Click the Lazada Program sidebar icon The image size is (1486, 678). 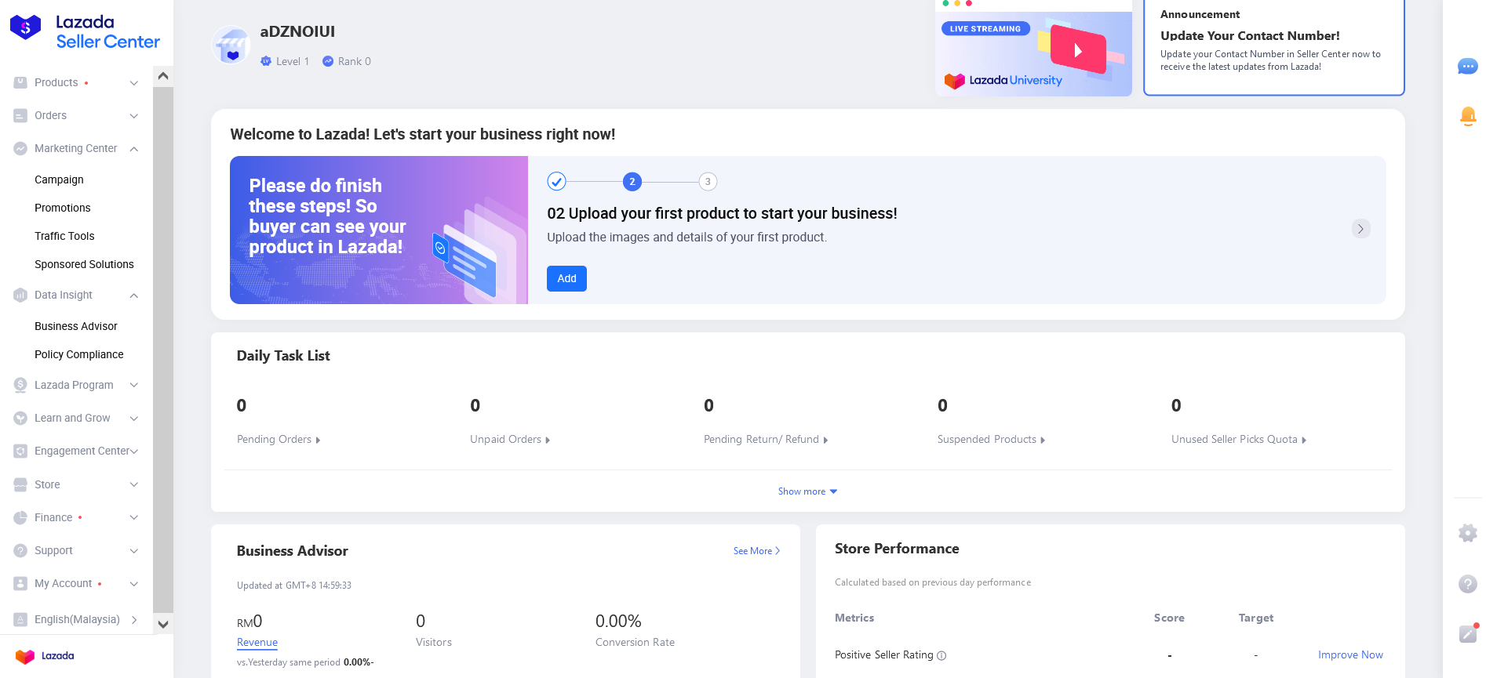coord(20,385)
